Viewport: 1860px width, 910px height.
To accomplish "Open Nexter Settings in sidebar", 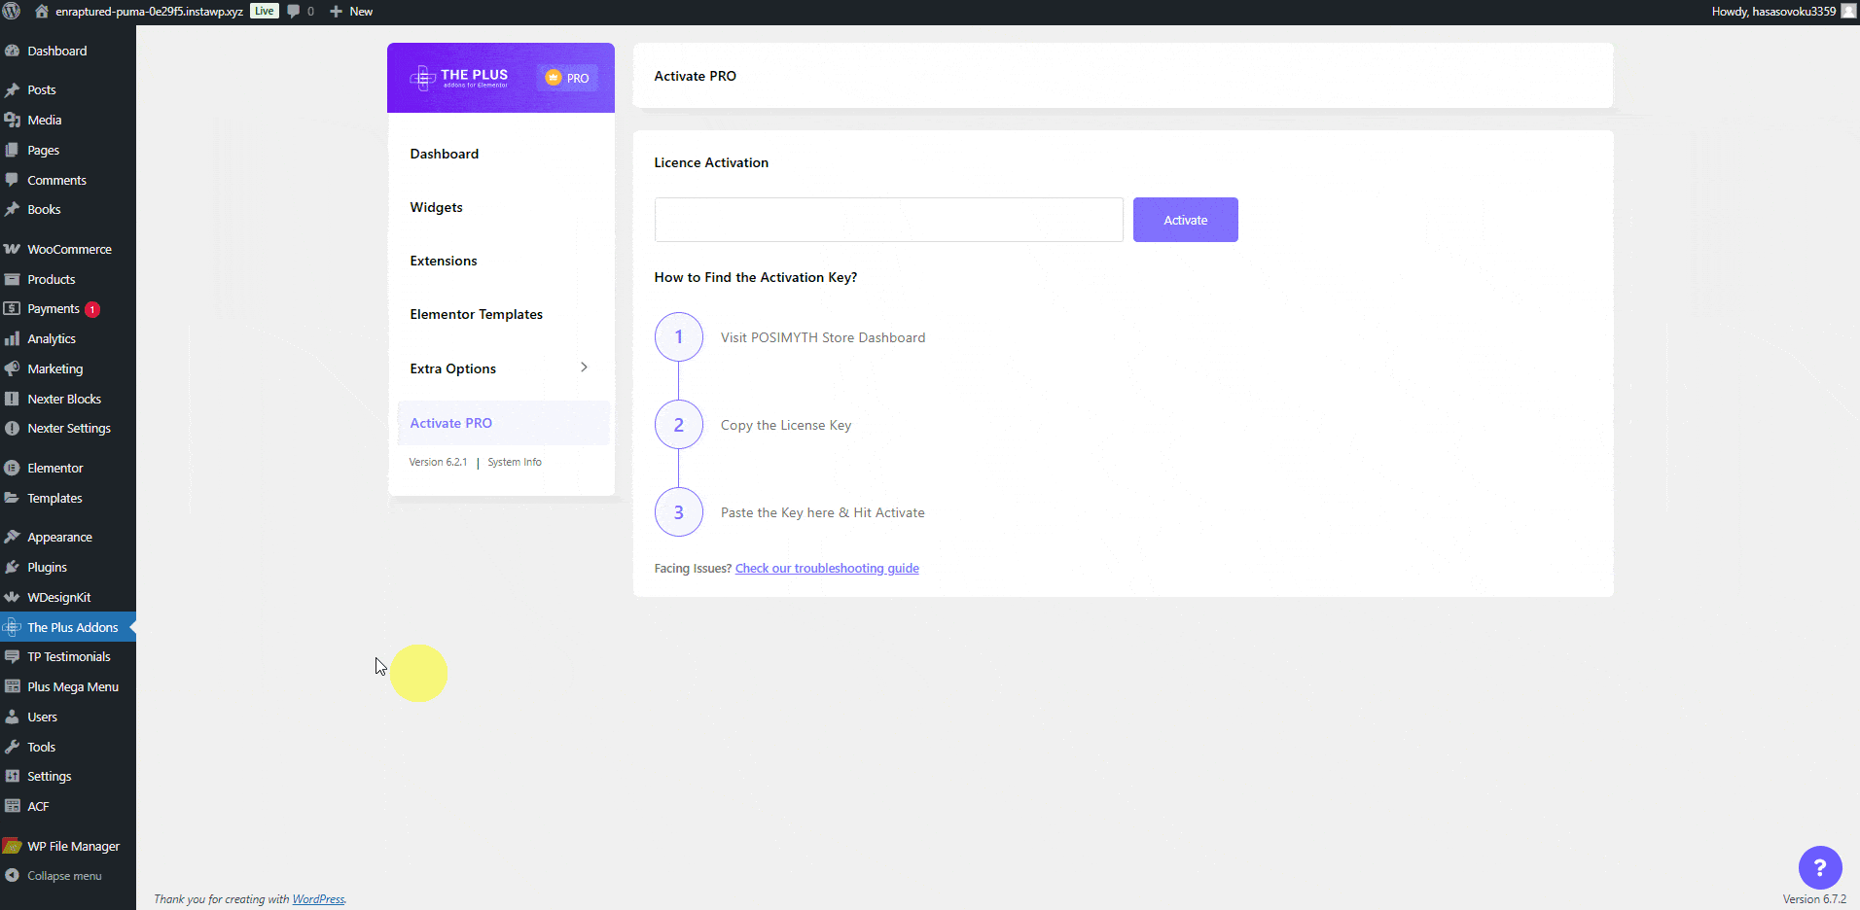I will coord(68,428).
